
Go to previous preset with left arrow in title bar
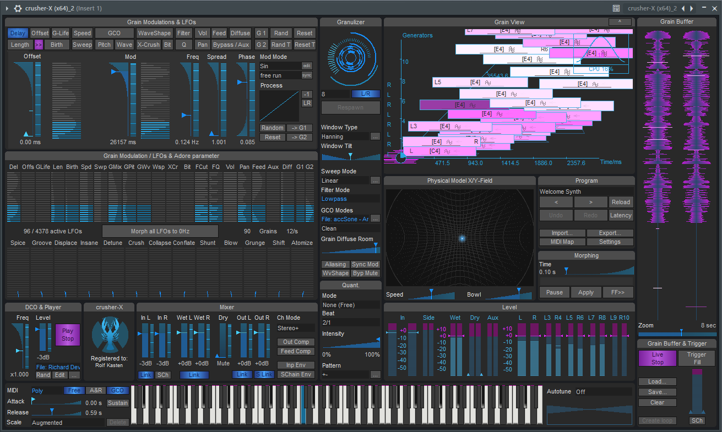683,8
